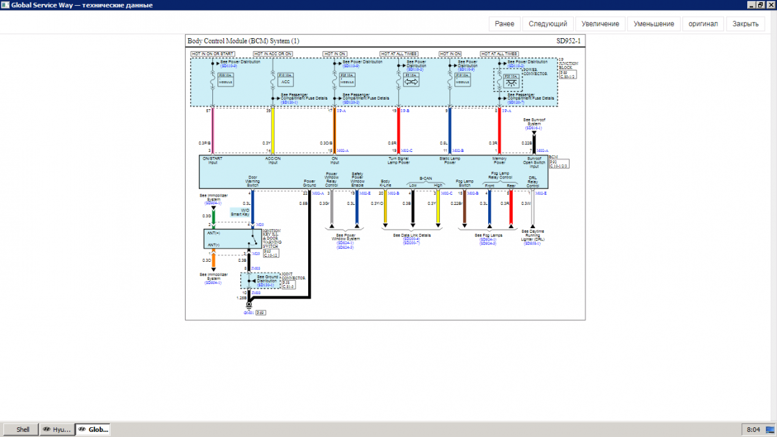The height and width of the screenshot is (437, 777).
Task: Open immobilizer link SD954-1 below the orange wire
Action: coord(213,282)
